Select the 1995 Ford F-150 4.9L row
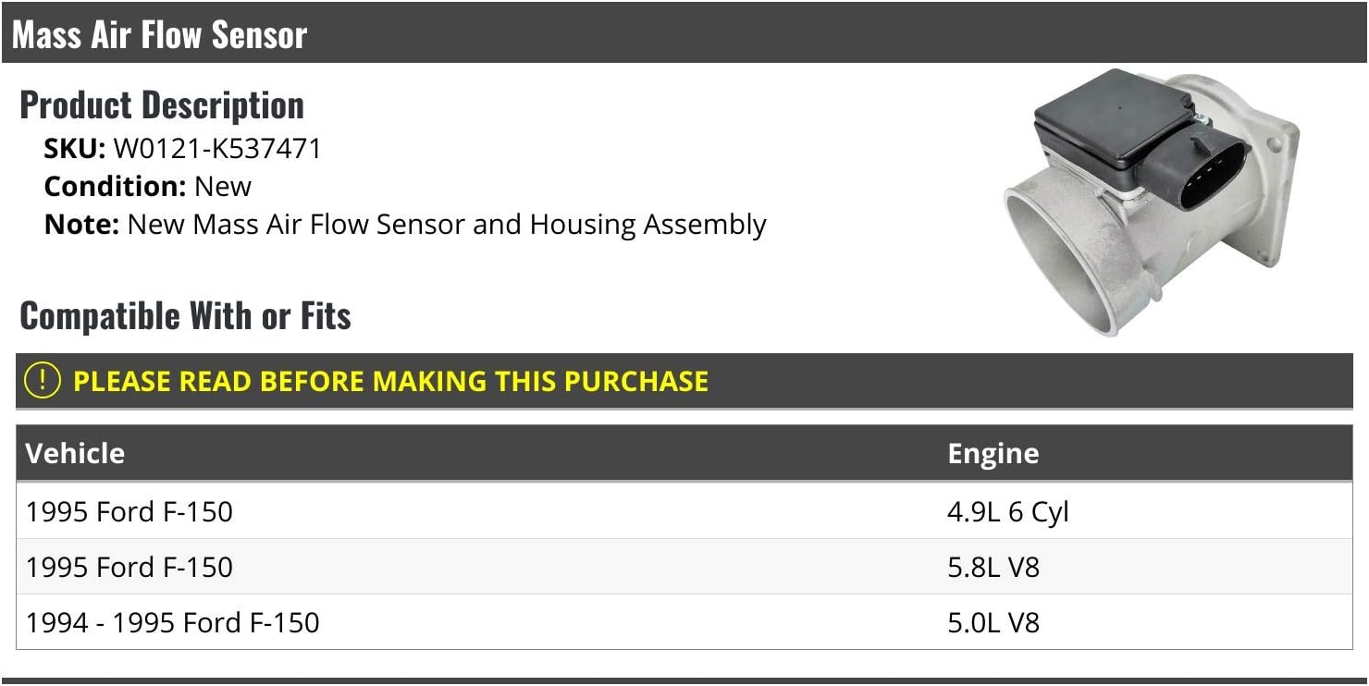 pyautogui.click(x=684, y=511)
